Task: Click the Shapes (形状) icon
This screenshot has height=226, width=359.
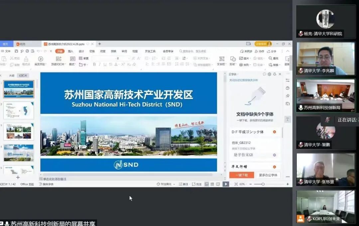Action: (233, 59)
